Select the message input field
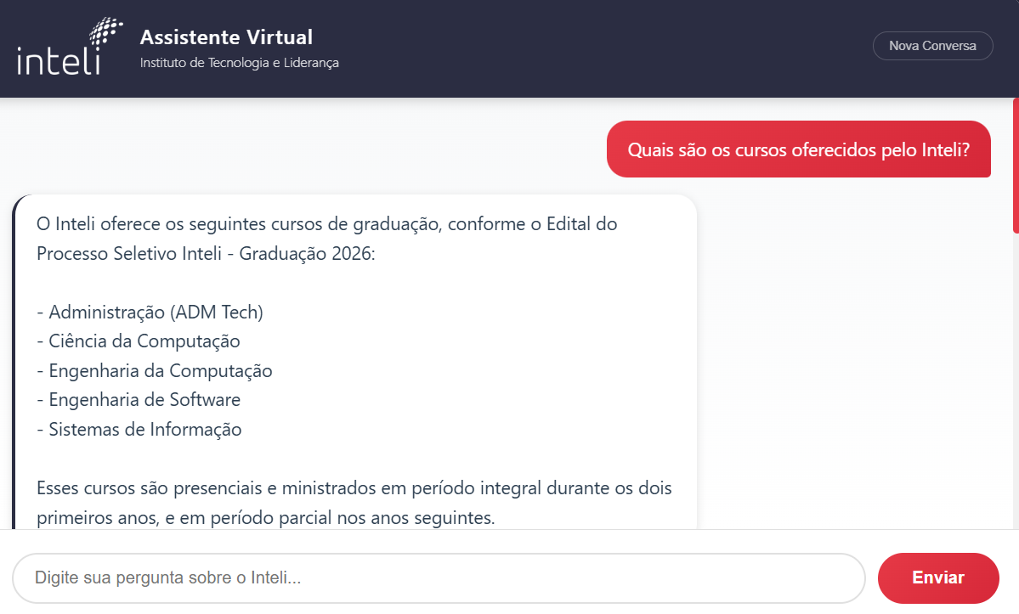This screenshot has height=614, width=1019. (439, 577)
